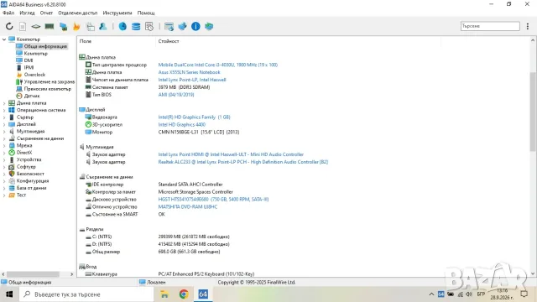Image resolution: width=537 pixels, height=302 pixels.
Task: Expand the Софтуер tree node
Action: [x=4, y=167]
